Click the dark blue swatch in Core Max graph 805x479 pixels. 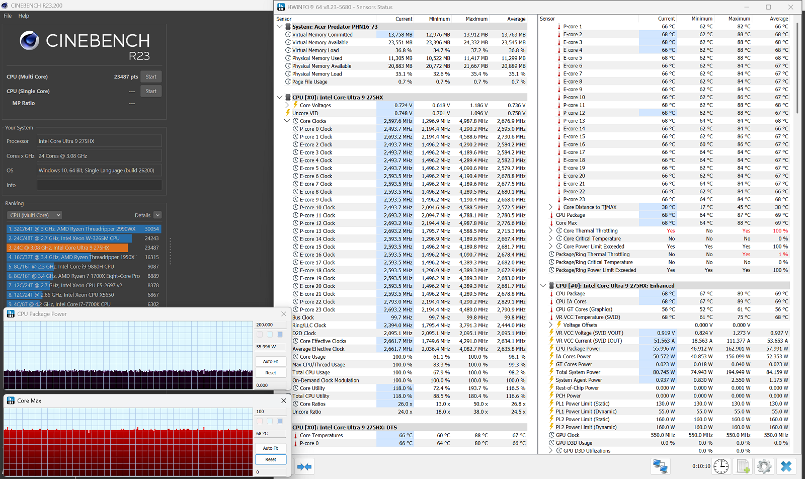[280, 421]
